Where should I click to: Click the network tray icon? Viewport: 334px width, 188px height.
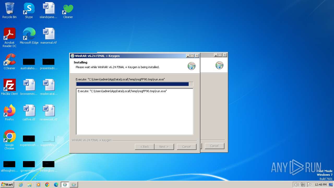pyautogui.click(x=303, y=185)
